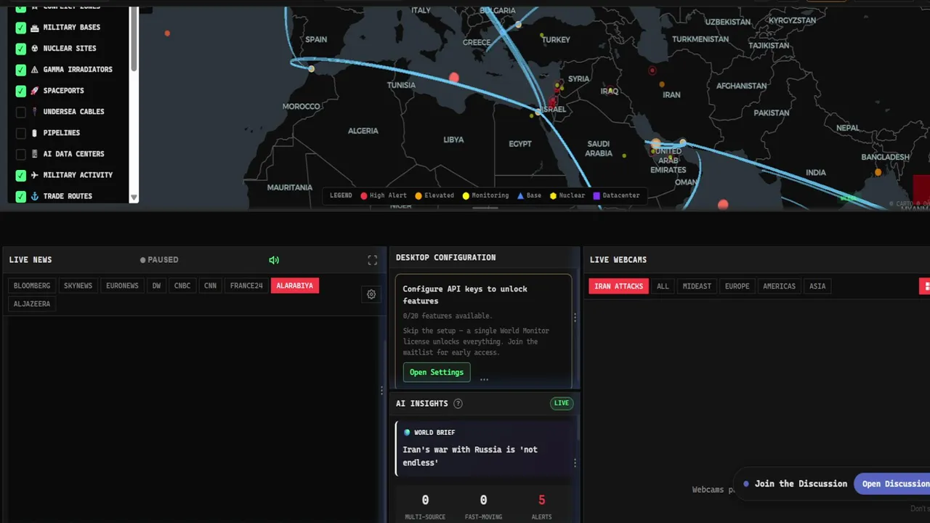Enable the Undersea Cables layer checkbox
The image size is (930, 523).
pyautogui.click(x=21, y=112)
